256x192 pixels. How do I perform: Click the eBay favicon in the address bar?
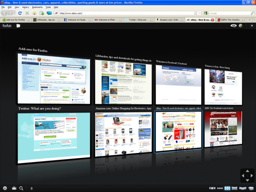(56, 13)
